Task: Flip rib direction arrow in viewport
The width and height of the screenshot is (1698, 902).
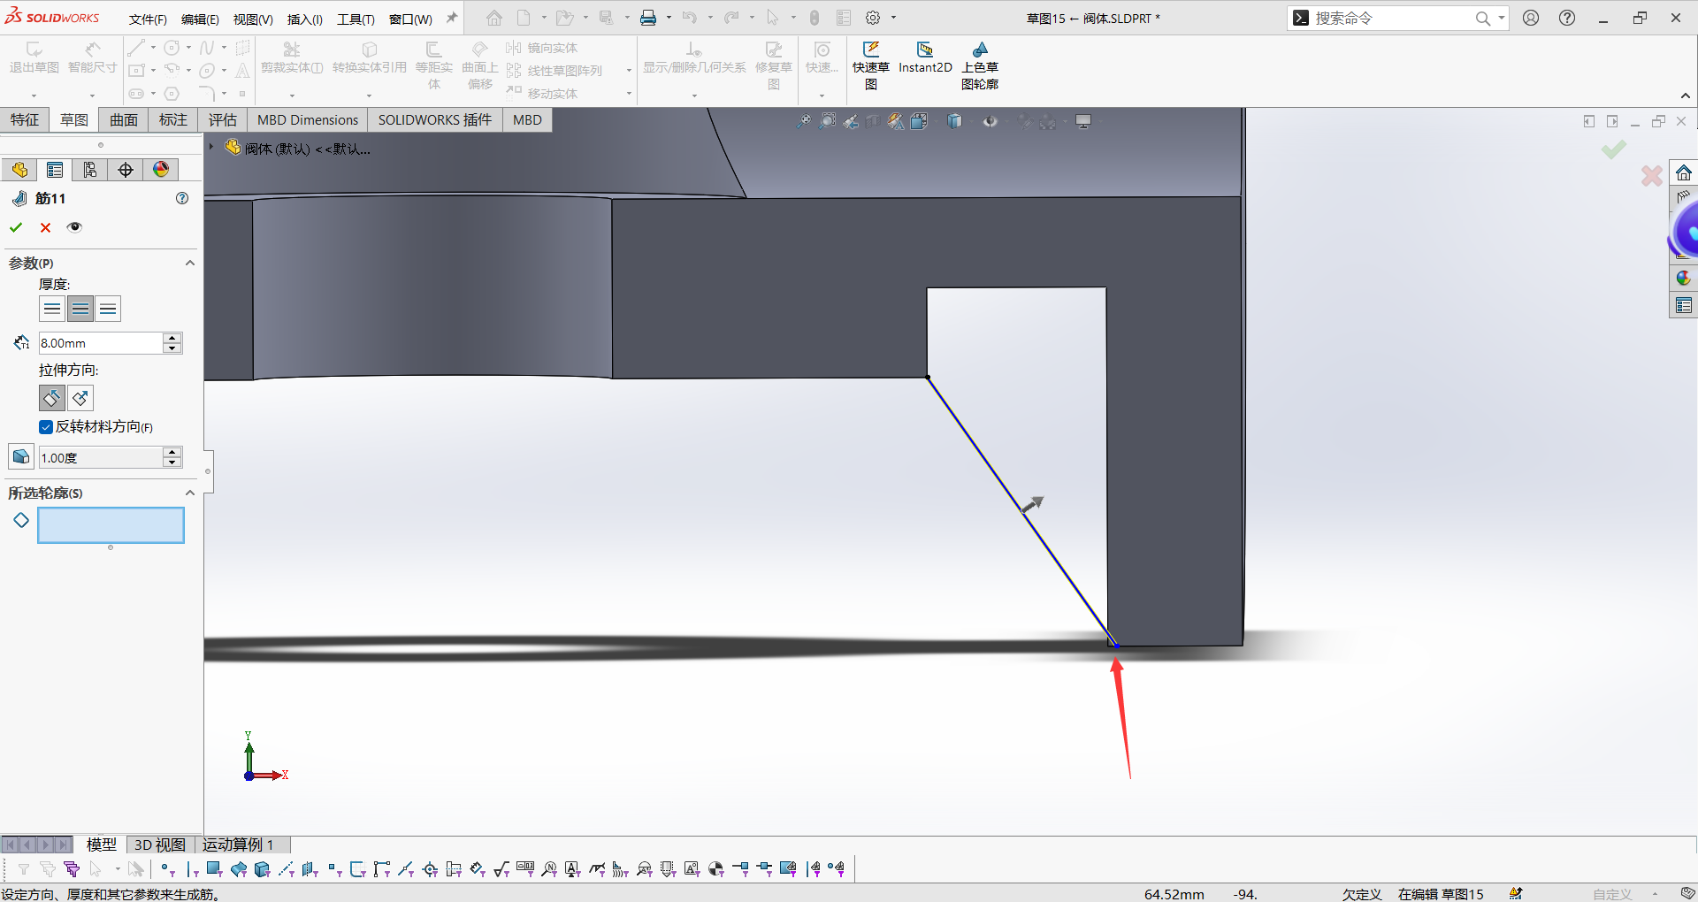Action: (1032, 504)
